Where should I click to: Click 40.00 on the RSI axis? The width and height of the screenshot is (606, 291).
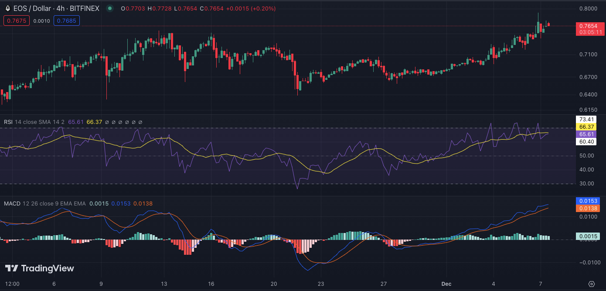[586, 170]
